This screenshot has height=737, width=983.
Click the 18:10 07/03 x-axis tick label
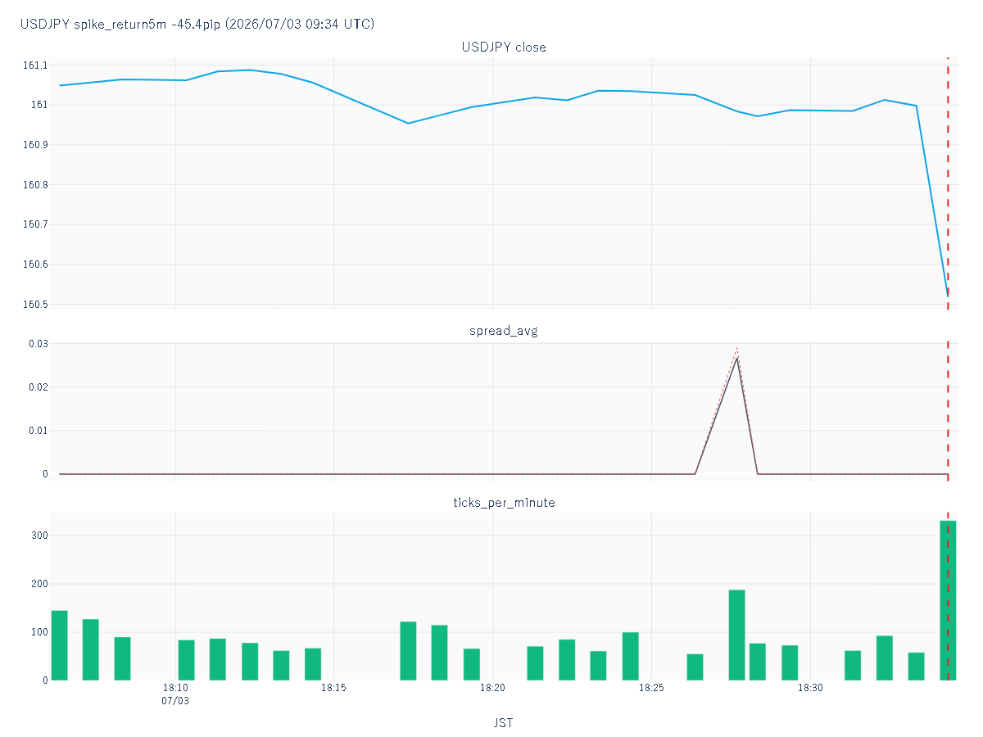pyautogui.click(x=175, y=694)
